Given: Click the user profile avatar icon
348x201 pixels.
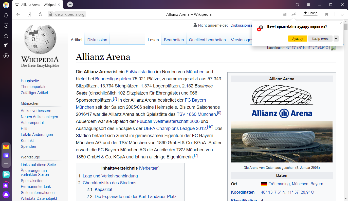Looking at the screenshot, I should click(6, 5).
